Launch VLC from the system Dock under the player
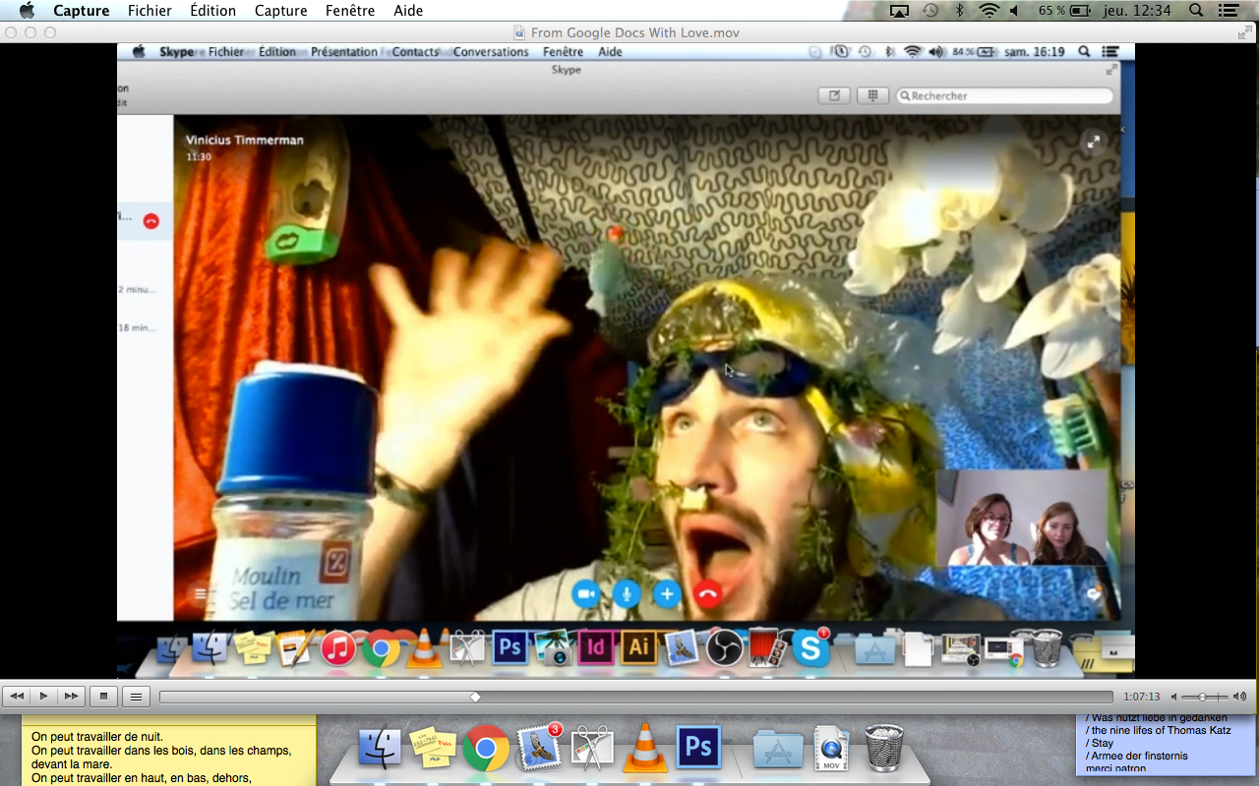 (645, 747)
